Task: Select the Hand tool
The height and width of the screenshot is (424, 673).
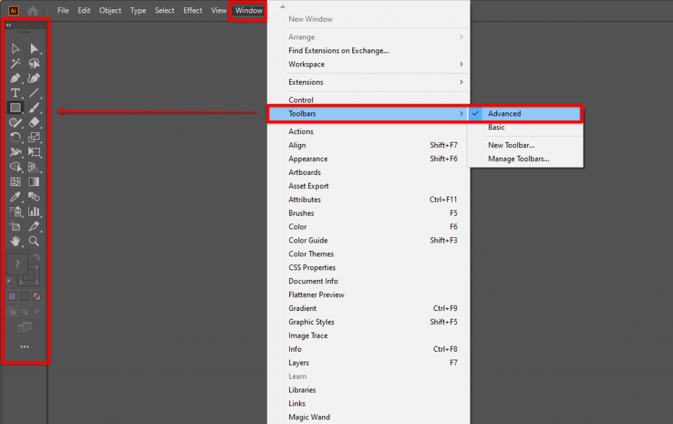Action: (16, 240)
